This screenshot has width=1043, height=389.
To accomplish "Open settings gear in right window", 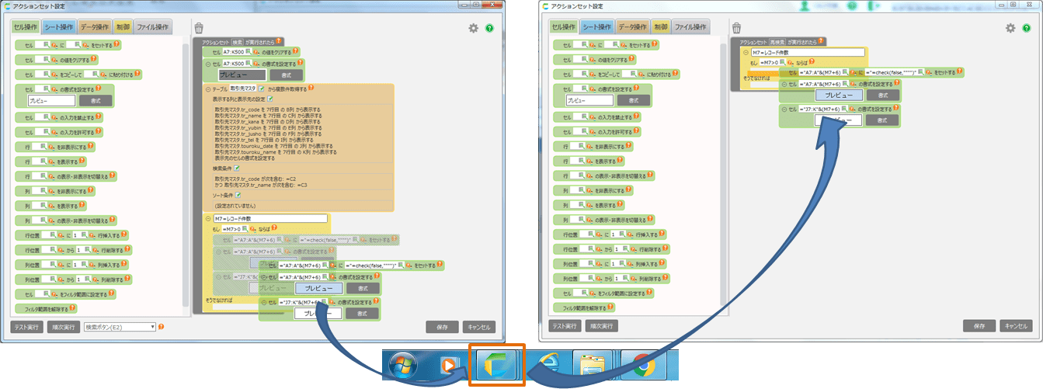I will point(1010,28).
